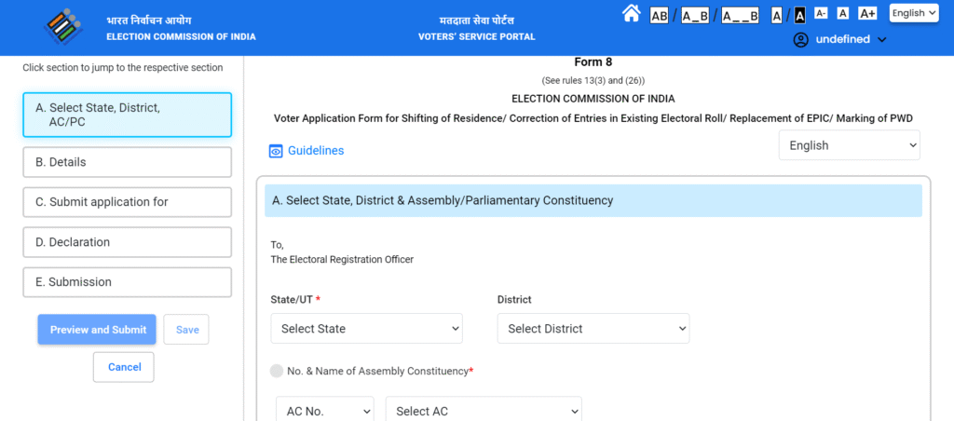Switch to the light 'A' contrast theme
This screenshot has height=421, width=954.
click(777, 15)
